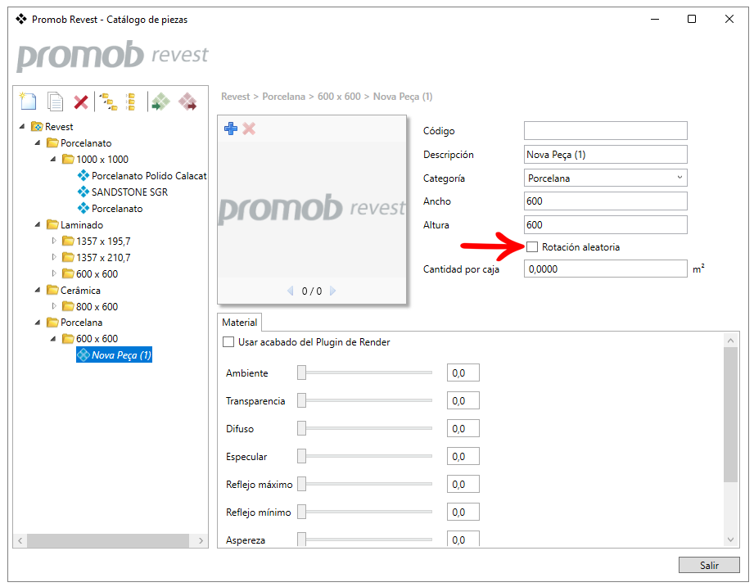Click the next image arrow
The width and height of the screenshot is (754, 587).
click(332, 291)
